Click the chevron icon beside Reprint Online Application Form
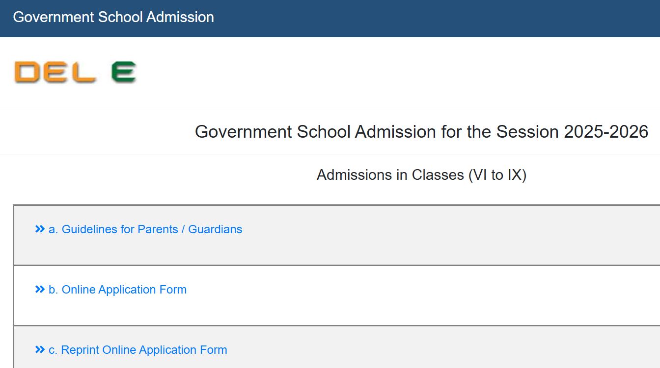This screenshot has width=660, height=368. (x=39, y=349)
